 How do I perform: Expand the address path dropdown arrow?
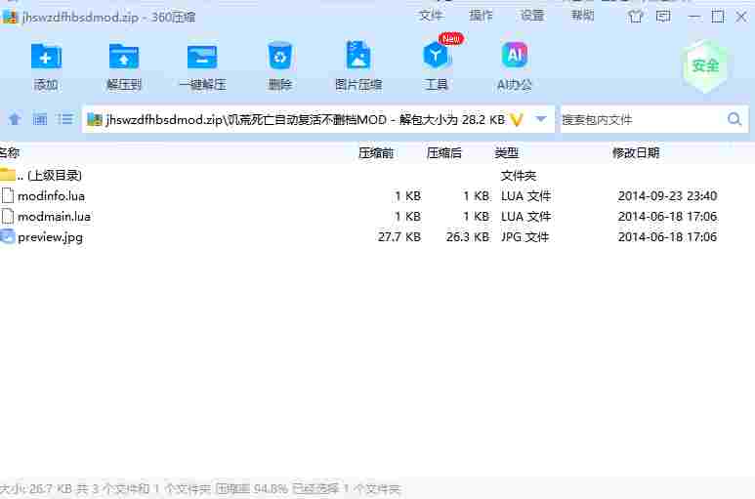click(541, 119)
